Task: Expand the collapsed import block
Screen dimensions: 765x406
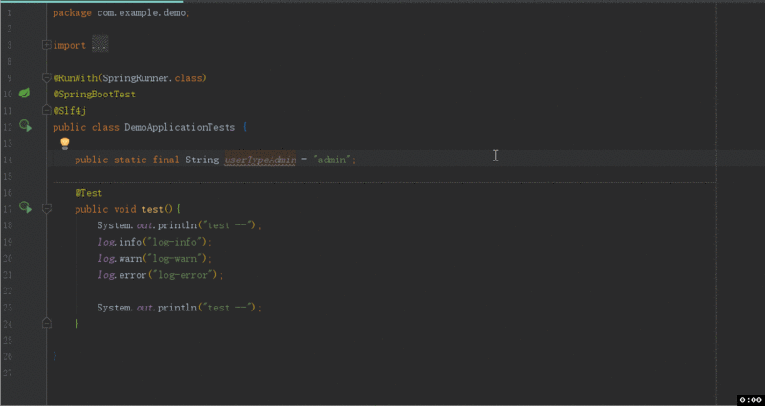Action: click(x=45, y=45)
